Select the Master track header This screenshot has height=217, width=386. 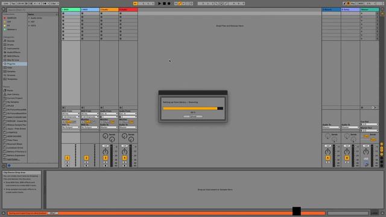[x=370, y=10]
